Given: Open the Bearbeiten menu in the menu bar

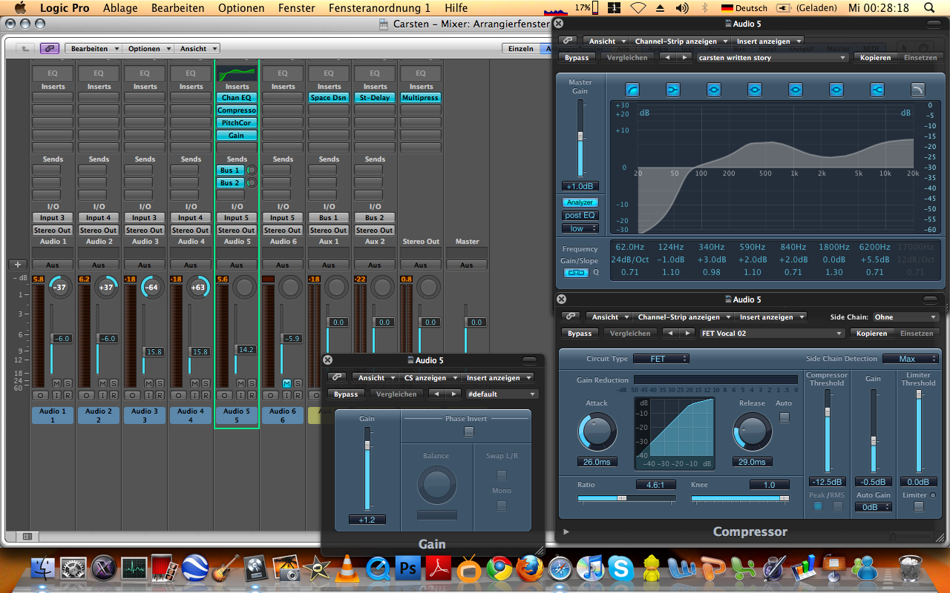Looking at the screenshot, I should [177, 8].
